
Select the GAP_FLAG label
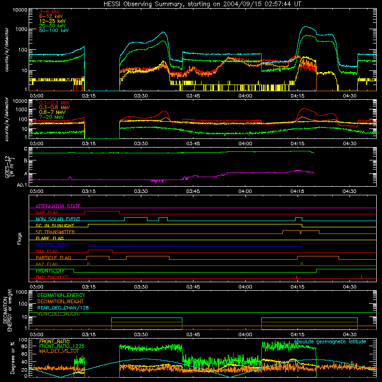[47, 212]
